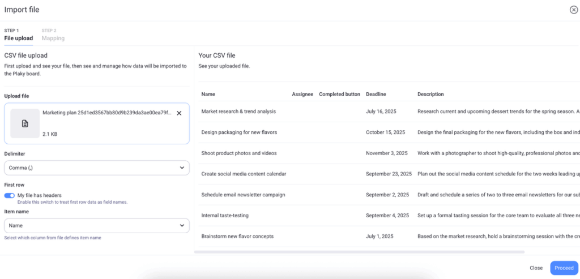580x279 pixels.
Task: Click the November 3, 2025 deadline cell
Action: pyautogui.click(x=387, y=153)
